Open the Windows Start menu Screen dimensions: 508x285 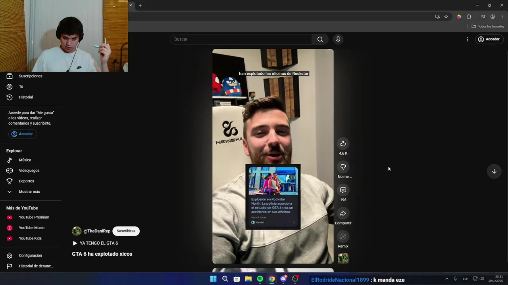coord(213,279)
